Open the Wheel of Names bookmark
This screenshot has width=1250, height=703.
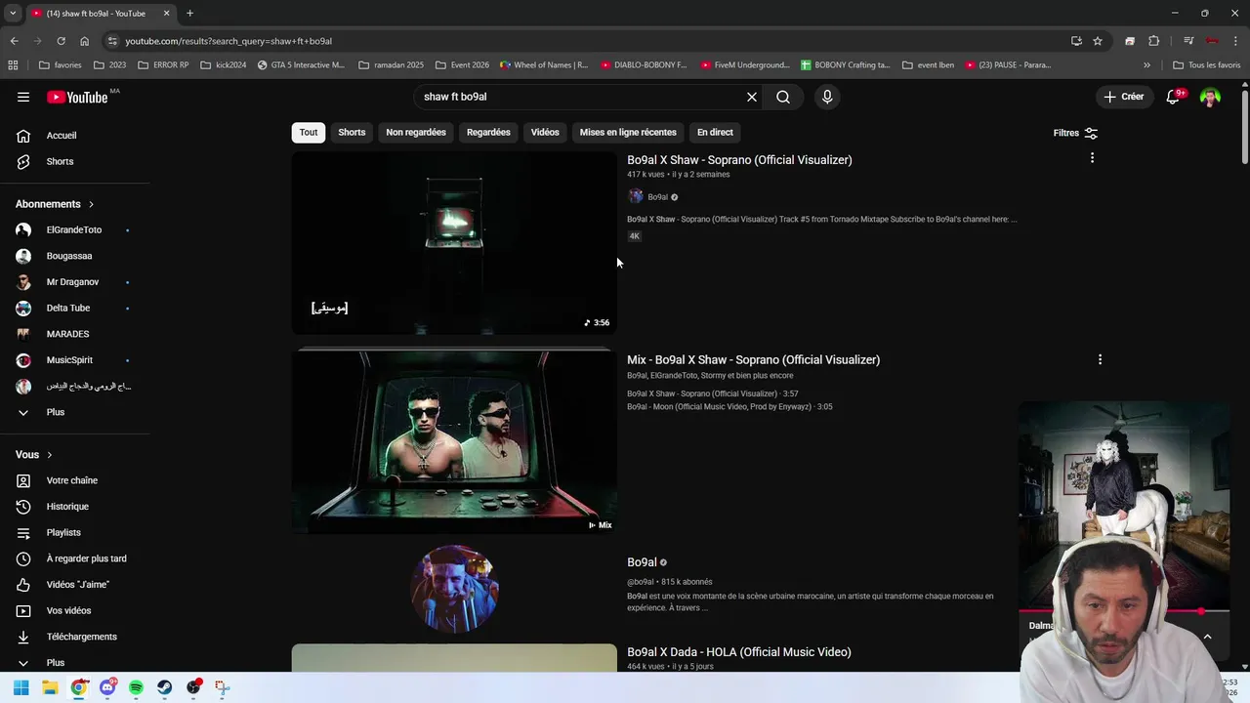(544, 65)
